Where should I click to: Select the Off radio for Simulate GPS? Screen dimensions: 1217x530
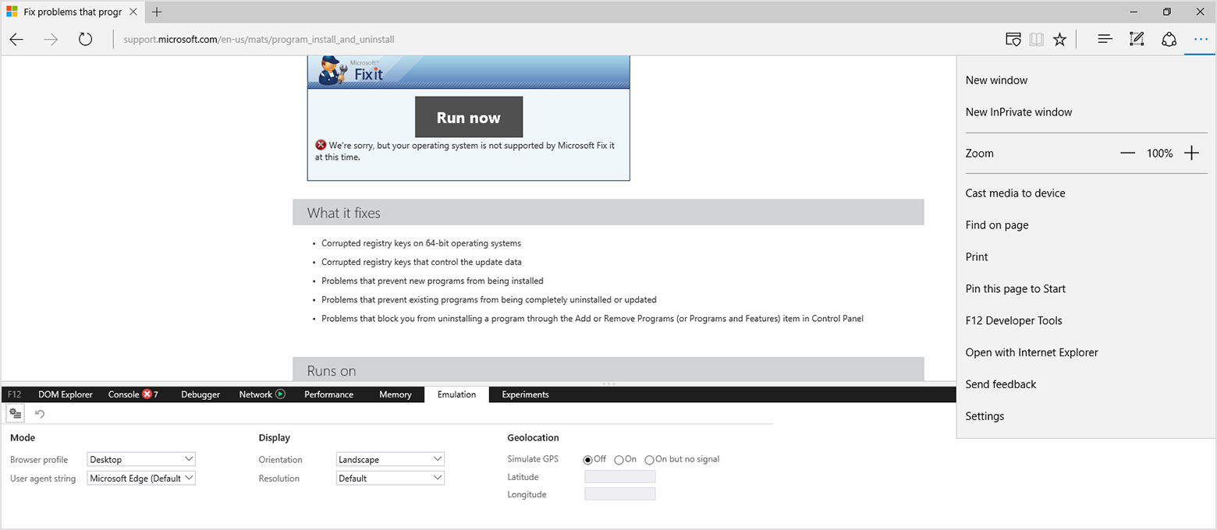(x=588, y=460)
